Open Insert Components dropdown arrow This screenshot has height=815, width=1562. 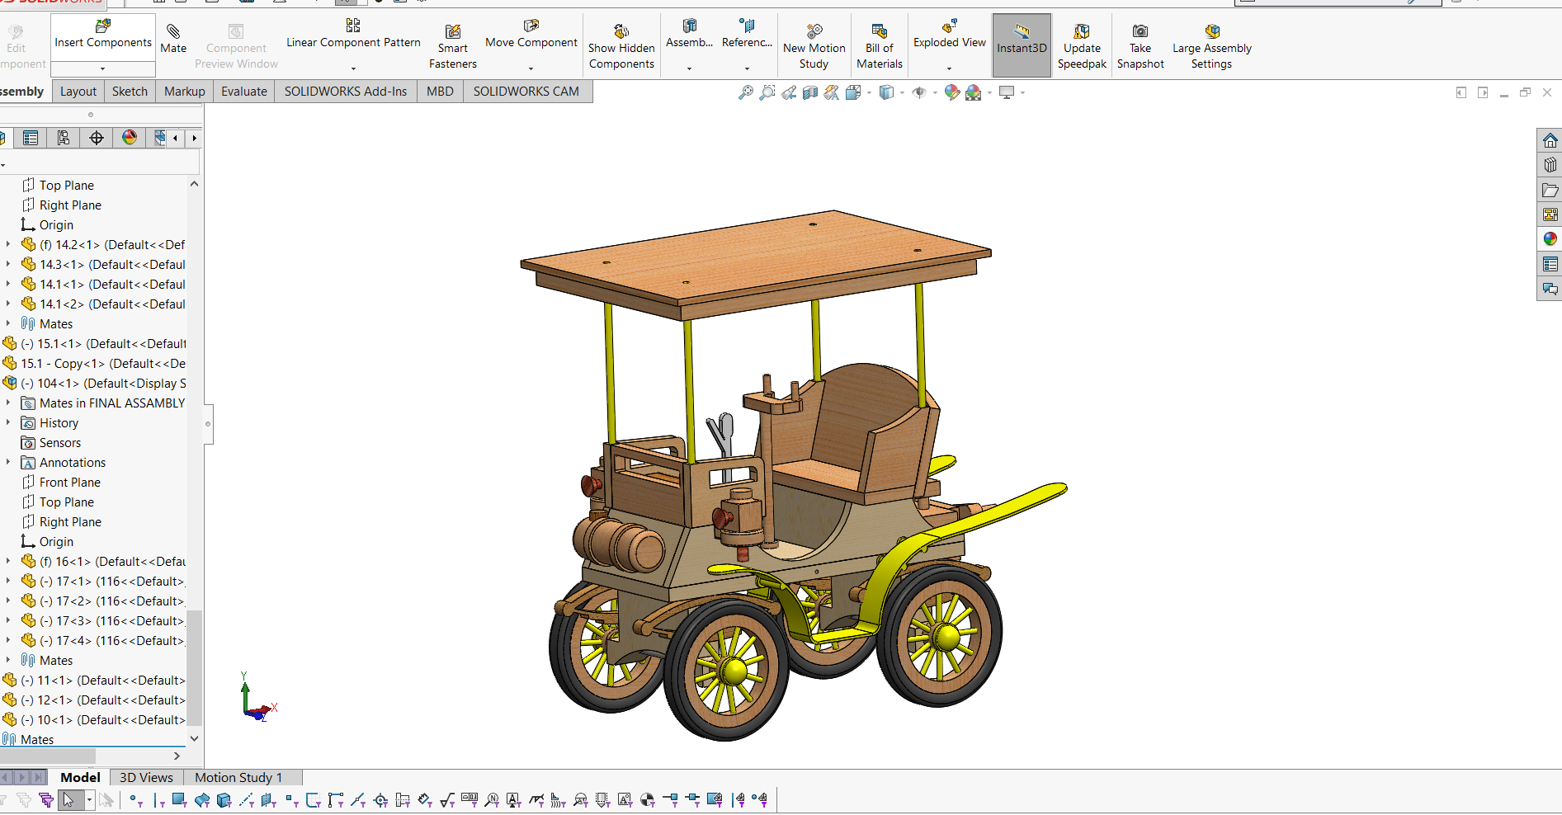click(103, 68)
